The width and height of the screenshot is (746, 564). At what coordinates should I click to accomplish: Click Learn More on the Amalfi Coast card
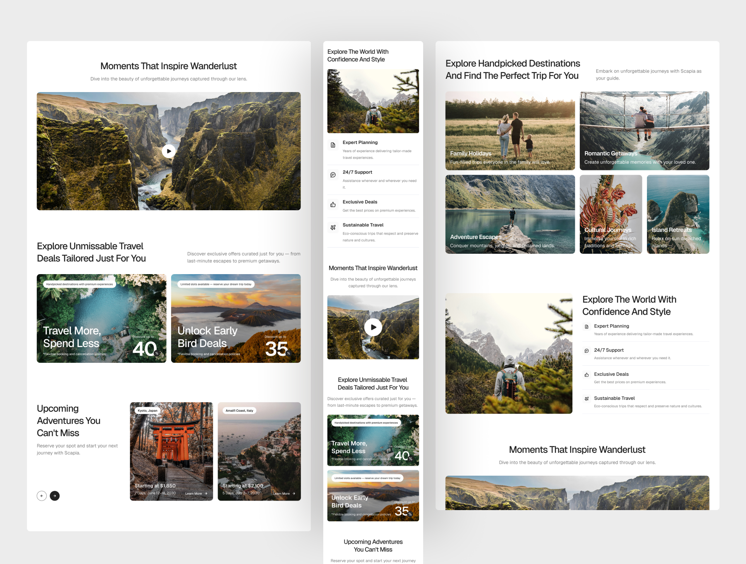tap(284, 494)
